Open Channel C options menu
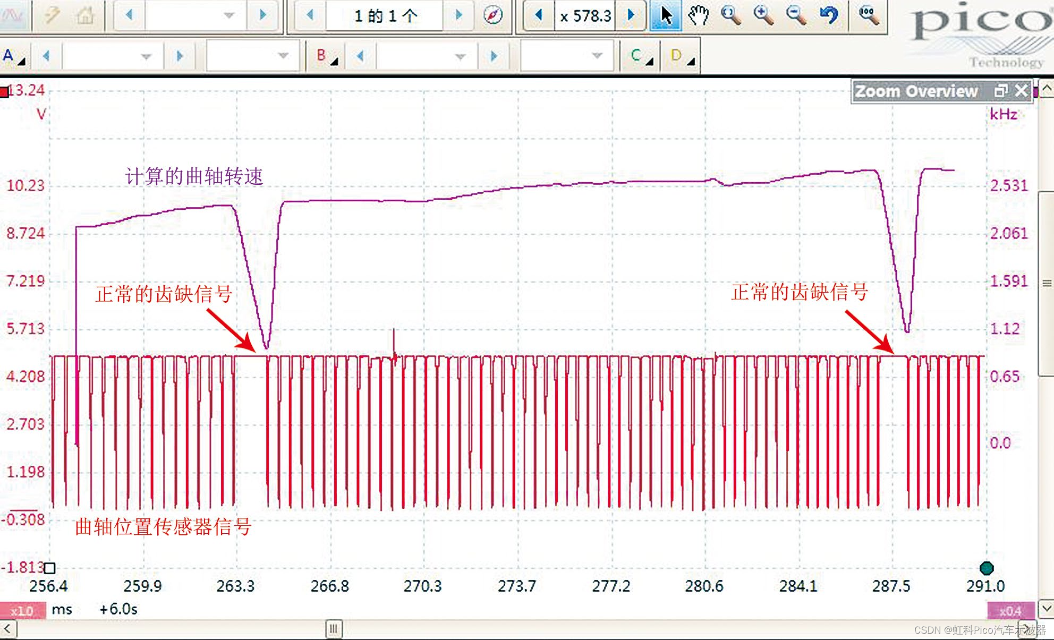1054x640 pixels. pos(641,56)
